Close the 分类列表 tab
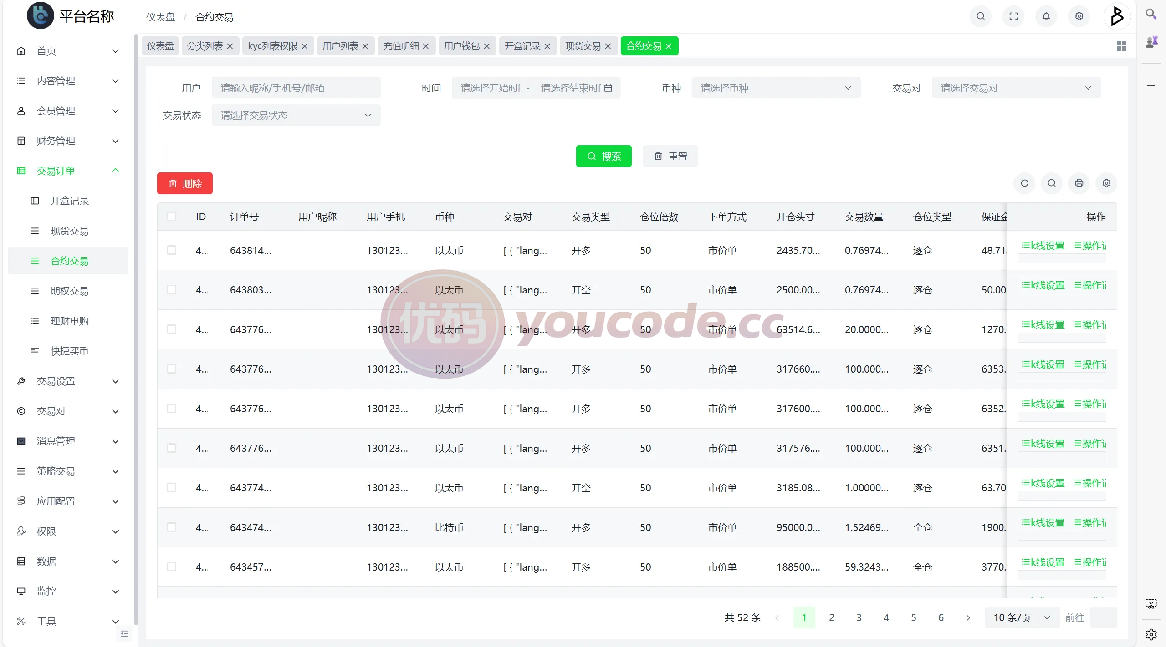Image resolution: width=1166 pixels, height=647 pixels. pyautogui.click(x=230, y=46)
